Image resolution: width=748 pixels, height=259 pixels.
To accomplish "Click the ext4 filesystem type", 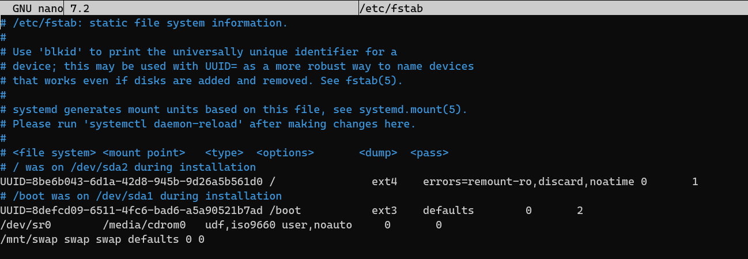I will pyautogui.click(x=384, y=182).
